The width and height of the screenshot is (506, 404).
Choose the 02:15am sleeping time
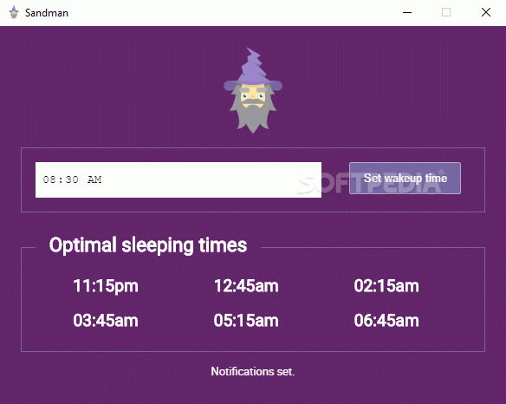386,286
